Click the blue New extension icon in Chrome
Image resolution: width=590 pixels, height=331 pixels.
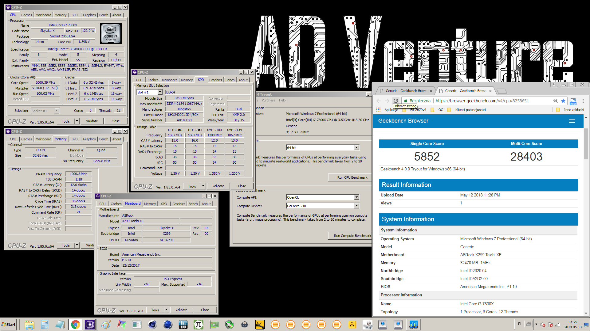pyautogui.click(x=573, y=101)
